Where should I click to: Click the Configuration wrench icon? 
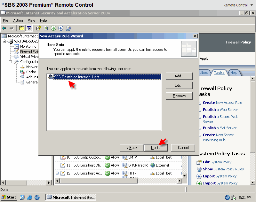pyautogui.click(x=16, y=62)
